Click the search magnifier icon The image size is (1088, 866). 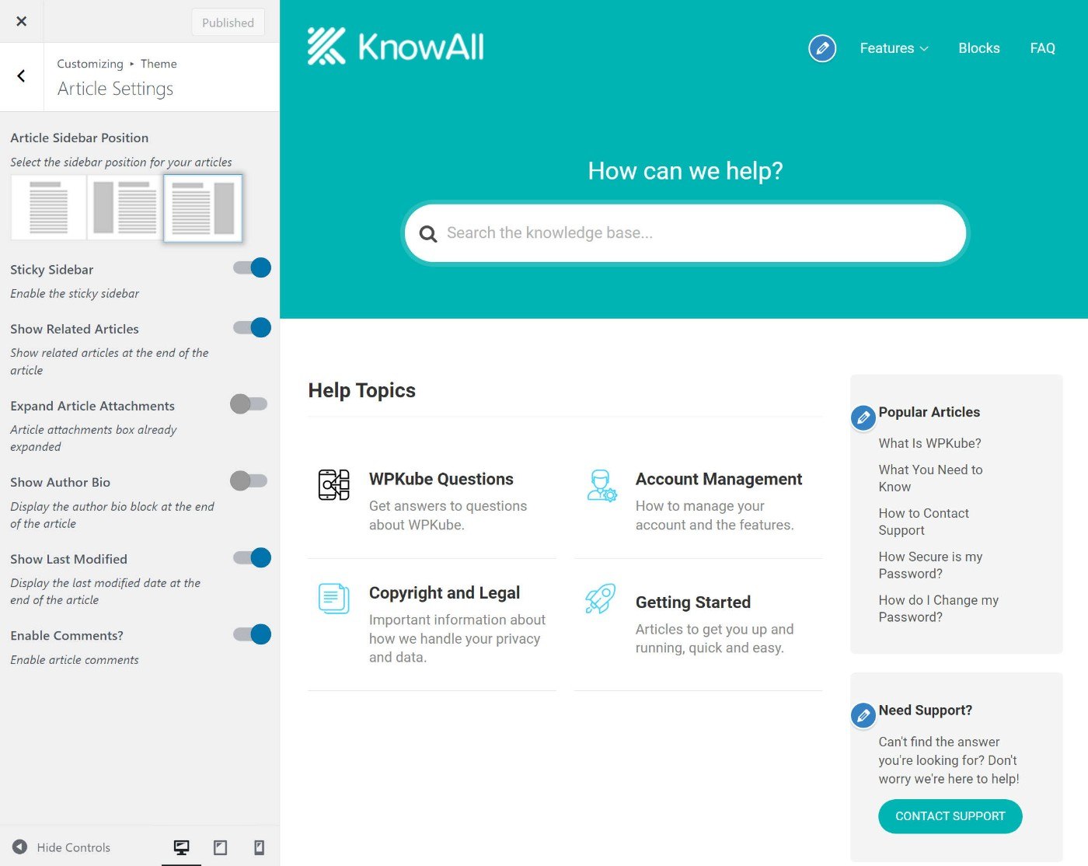point(427,233)
